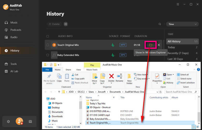The width and height of the screenshot is (202, 130).
Task: Go up one folder level in Explorer
Action: [59, 92]
